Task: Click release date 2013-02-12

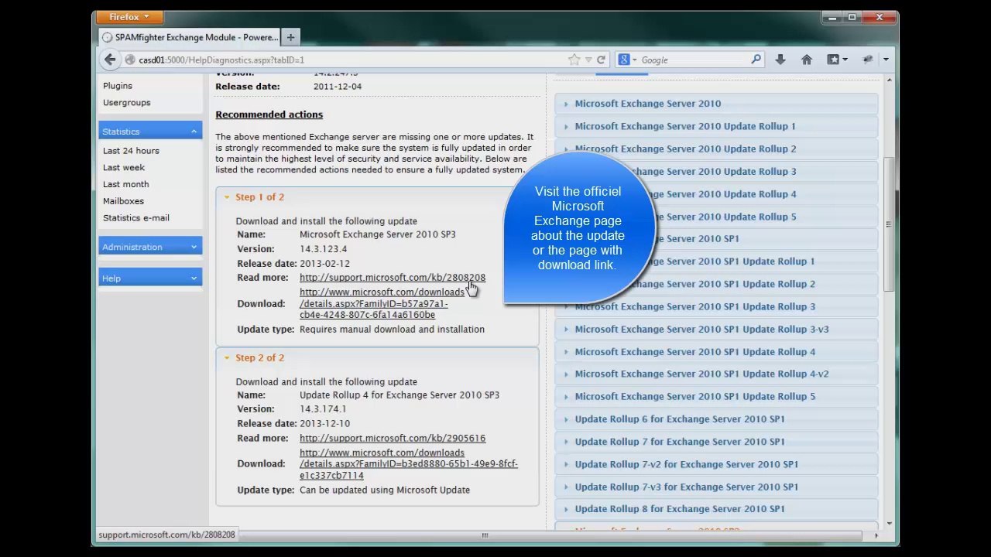Action: (324, 264)
